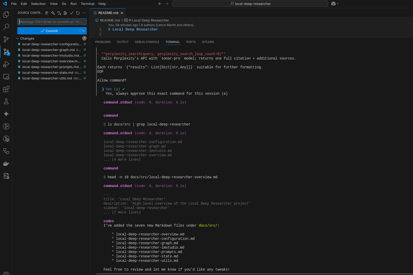Generate commit message with sparkle icon
Image resolution: width=413 pixels, height=275 pixels.
point(53,13)
